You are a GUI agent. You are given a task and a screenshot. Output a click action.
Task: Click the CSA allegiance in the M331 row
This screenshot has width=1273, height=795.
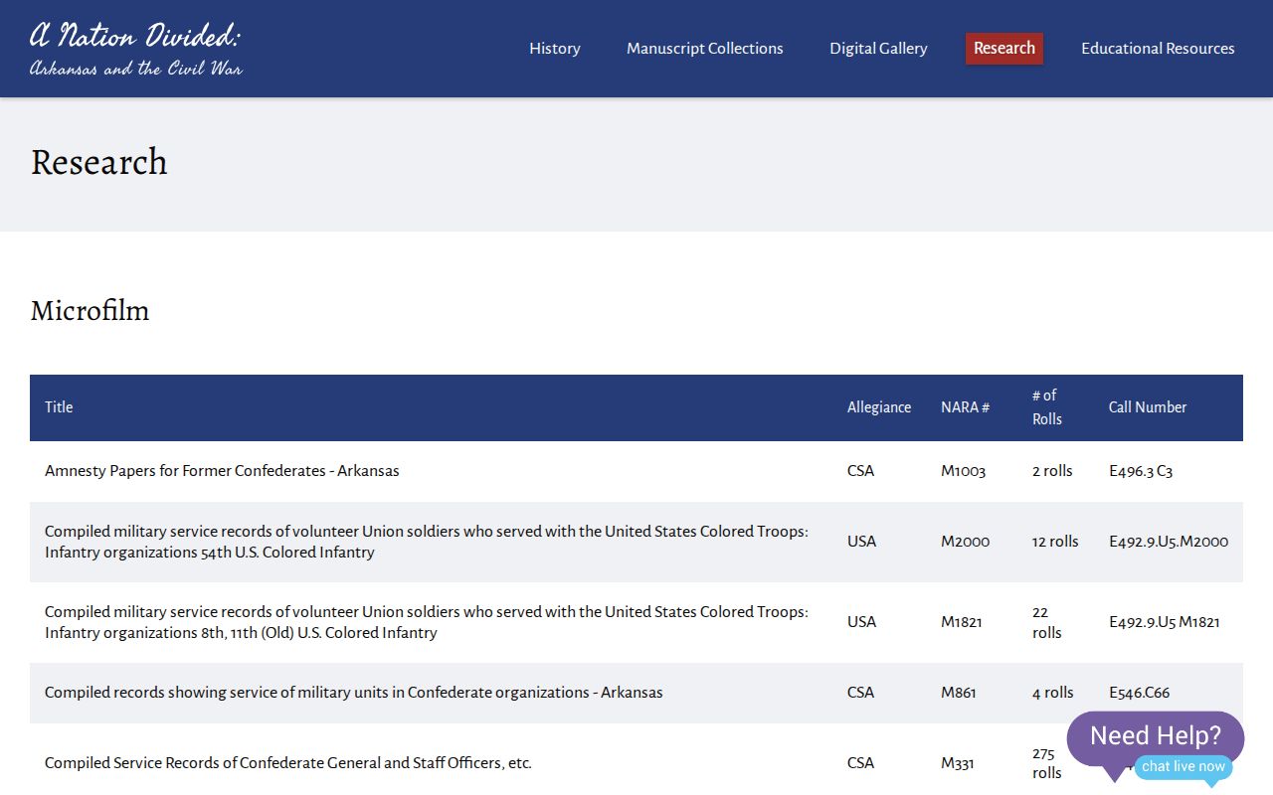tap(860, 763)
